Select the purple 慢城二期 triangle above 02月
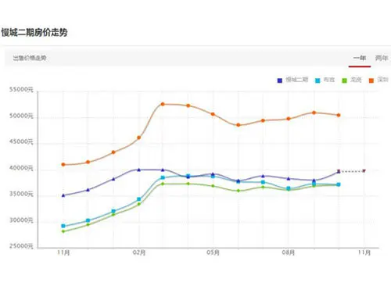Image resolution: width=391 pixels, height=293 pixels. (139, 170)
